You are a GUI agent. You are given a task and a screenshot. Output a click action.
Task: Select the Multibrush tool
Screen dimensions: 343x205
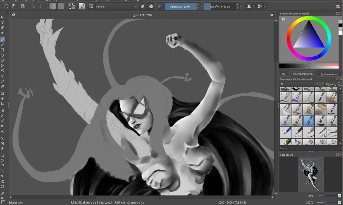click(2, 87)
